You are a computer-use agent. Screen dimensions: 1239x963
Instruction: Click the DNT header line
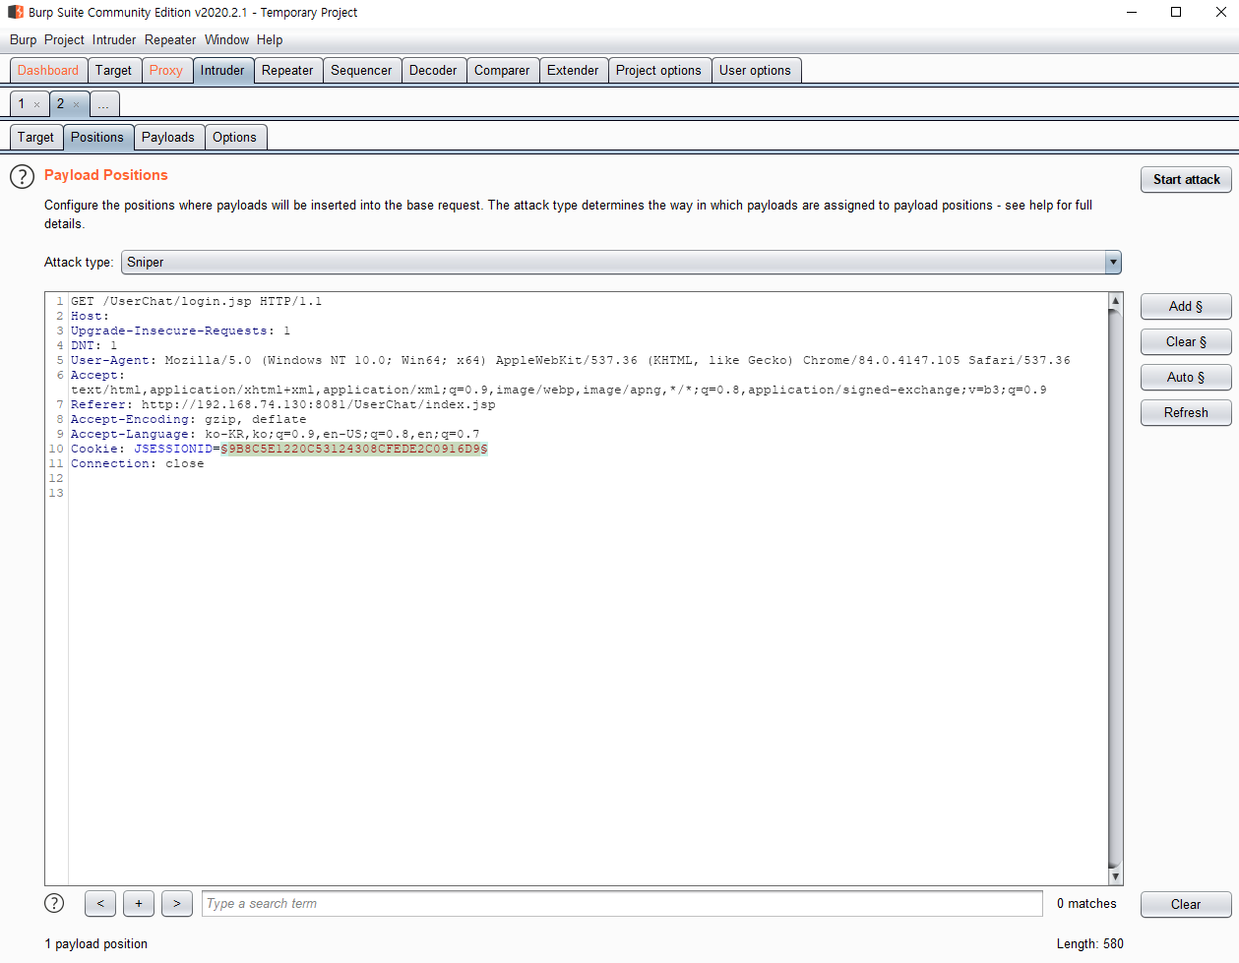pos(93,346)
